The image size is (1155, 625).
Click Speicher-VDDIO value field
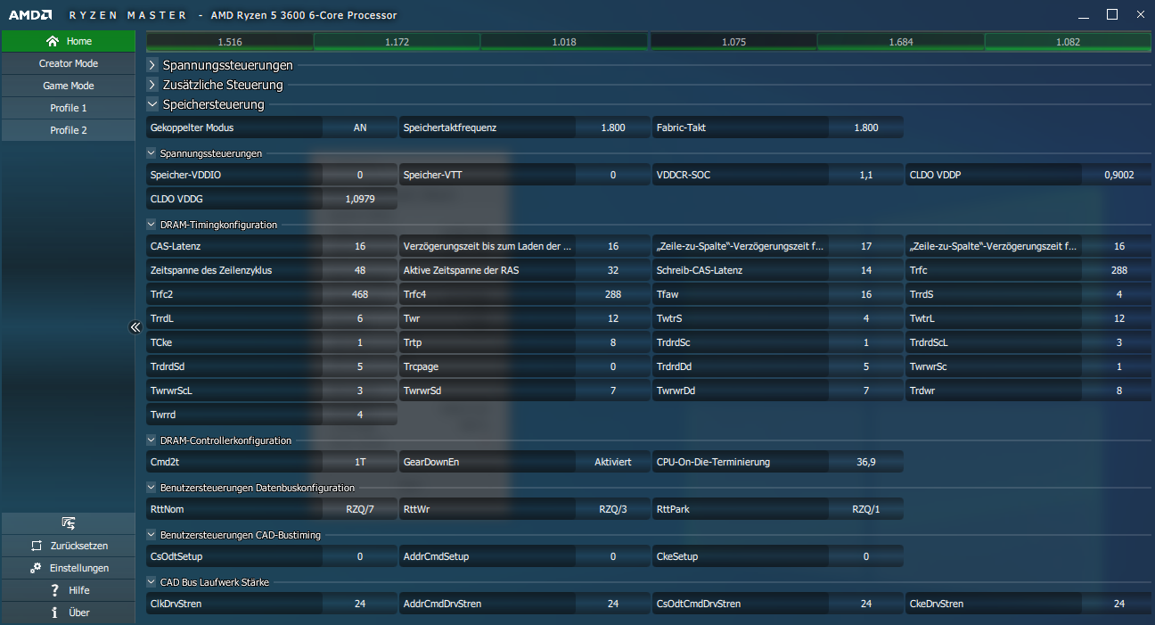[360, 175]
